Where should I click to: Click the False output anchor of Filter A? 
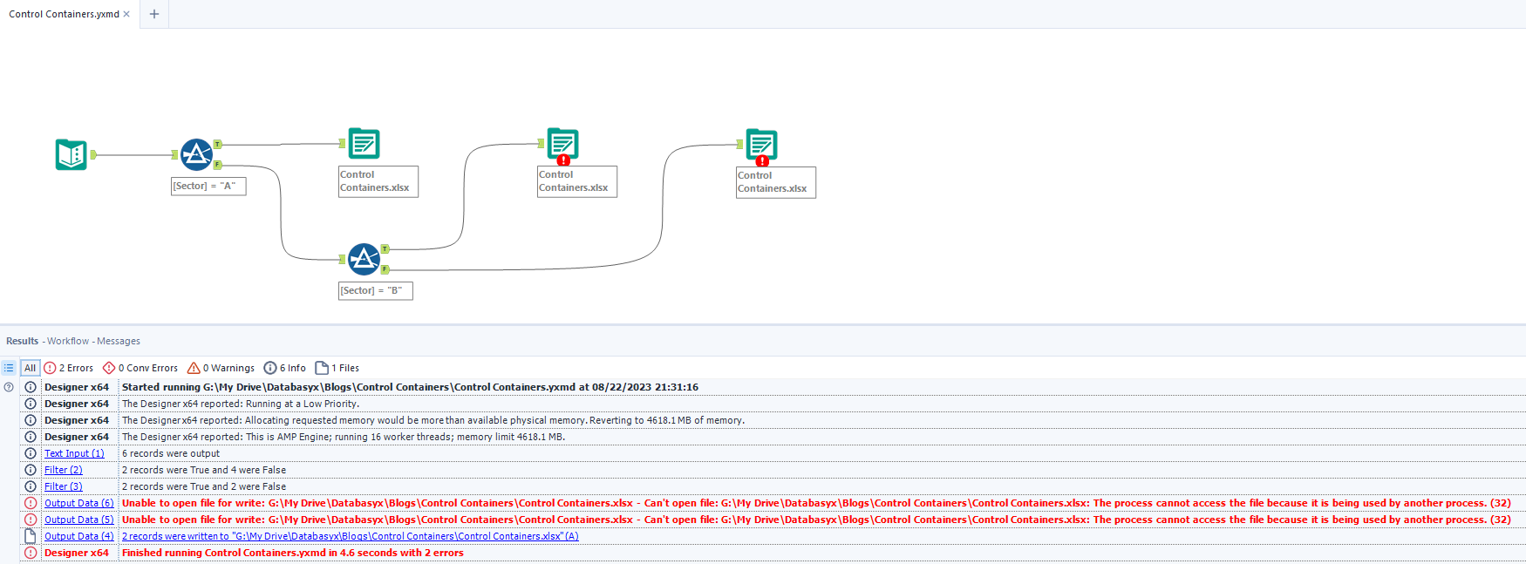[x=218, y=165]
